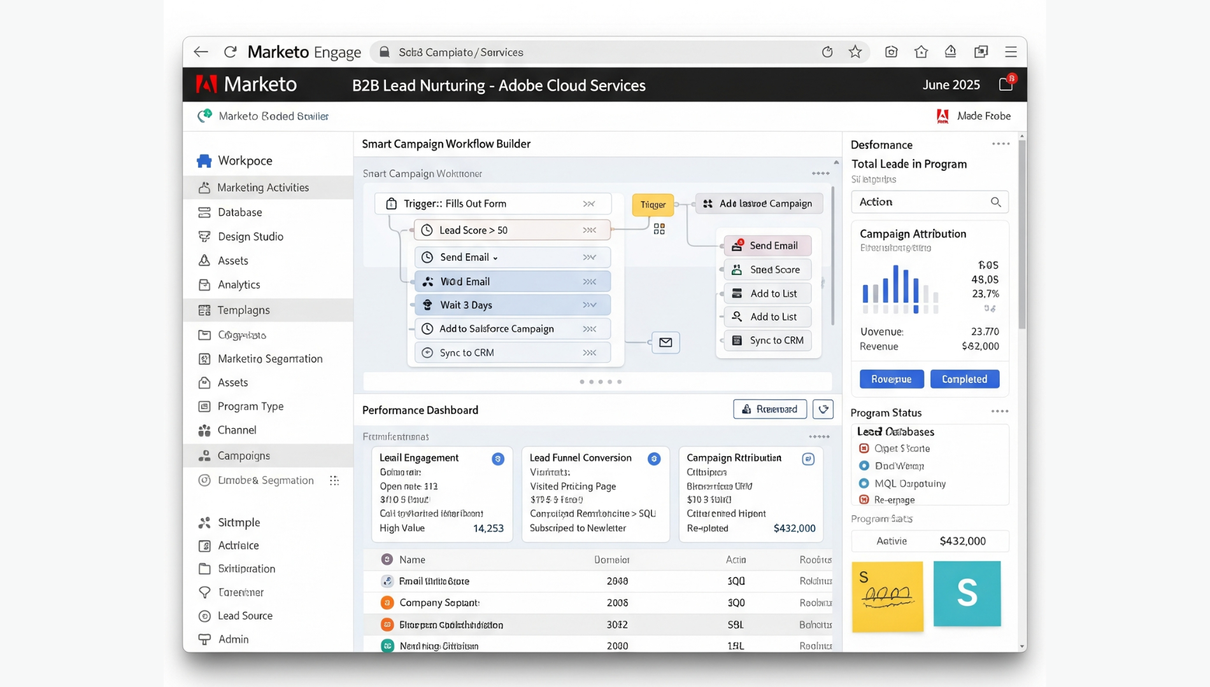Open Lead Funnel Conversion card icon
The image size is (1210, 687).
(x=654, y=459)
